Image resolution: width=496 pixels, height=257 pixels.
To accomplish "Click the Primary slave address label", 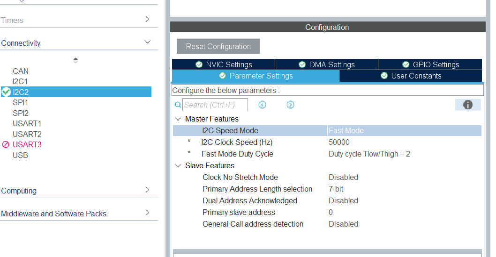I will pyautogui.click(x=239, y=212).
